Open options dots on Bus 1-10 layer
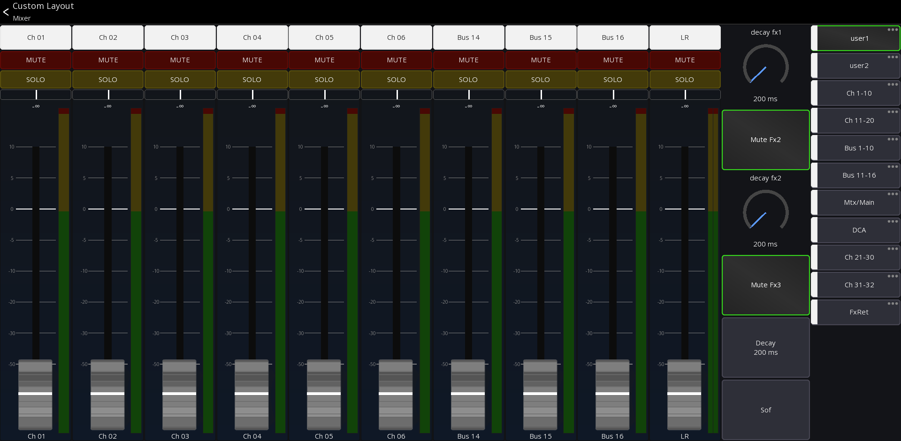901x441 pixels. tap(892, 139)
